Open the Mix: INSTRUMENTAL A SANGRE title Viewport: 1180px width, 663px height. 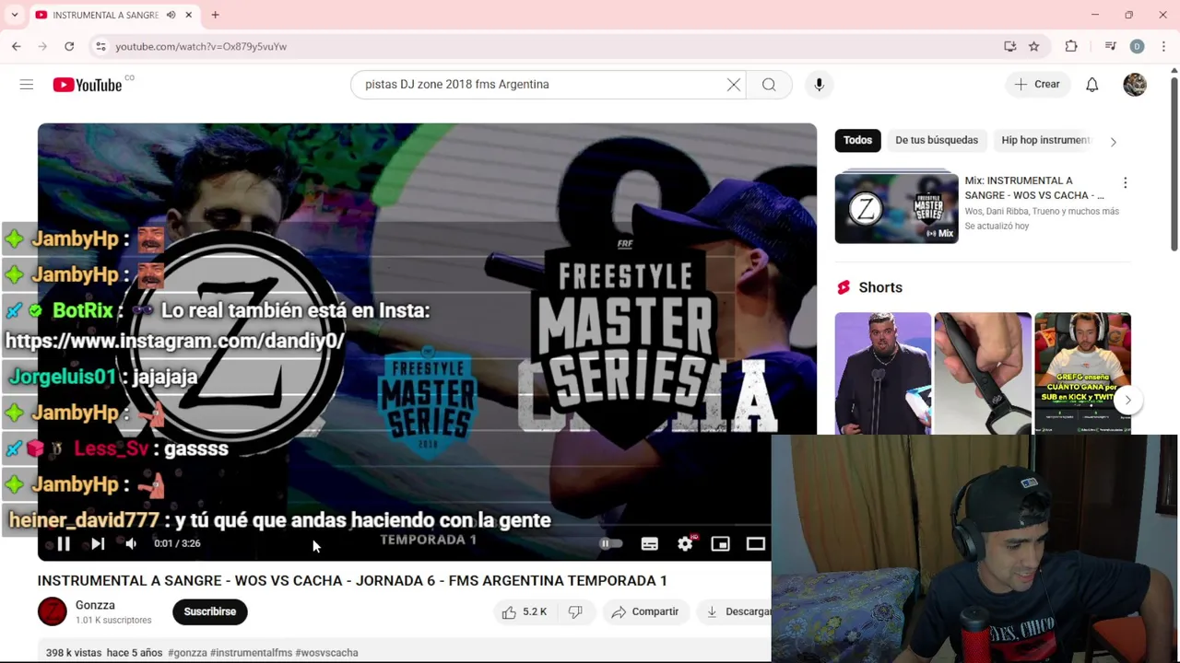[x=1034, y=188]
